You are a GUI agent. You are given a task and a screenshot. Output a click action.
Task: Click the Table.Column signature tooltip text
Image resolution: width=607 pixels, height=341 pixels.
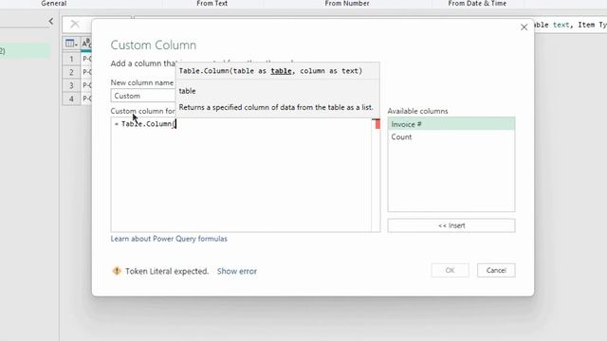click(x=270, y=71)
